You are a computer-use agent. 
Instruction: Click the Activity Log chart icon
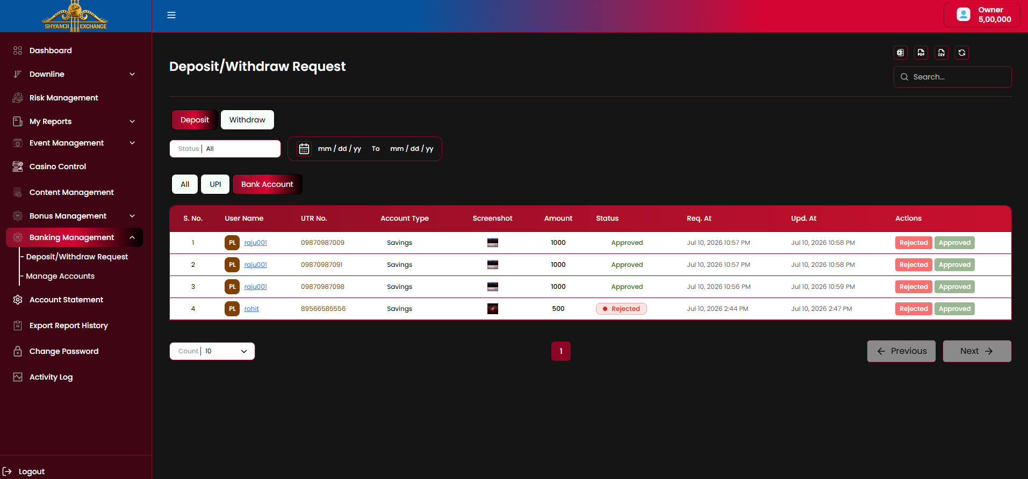coord(18,377)
